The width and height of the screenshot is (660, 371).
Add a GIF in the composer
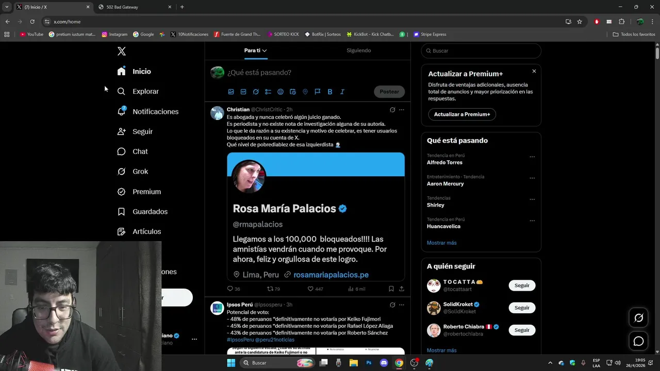point(243,92)
